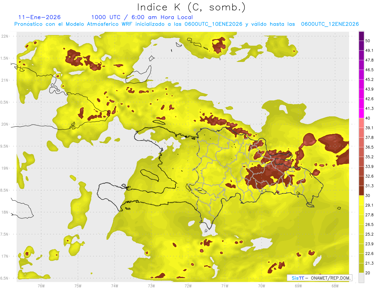376x290 pixels.
Task: Click the color scale value '40'
Action: [x=368, y=118]
